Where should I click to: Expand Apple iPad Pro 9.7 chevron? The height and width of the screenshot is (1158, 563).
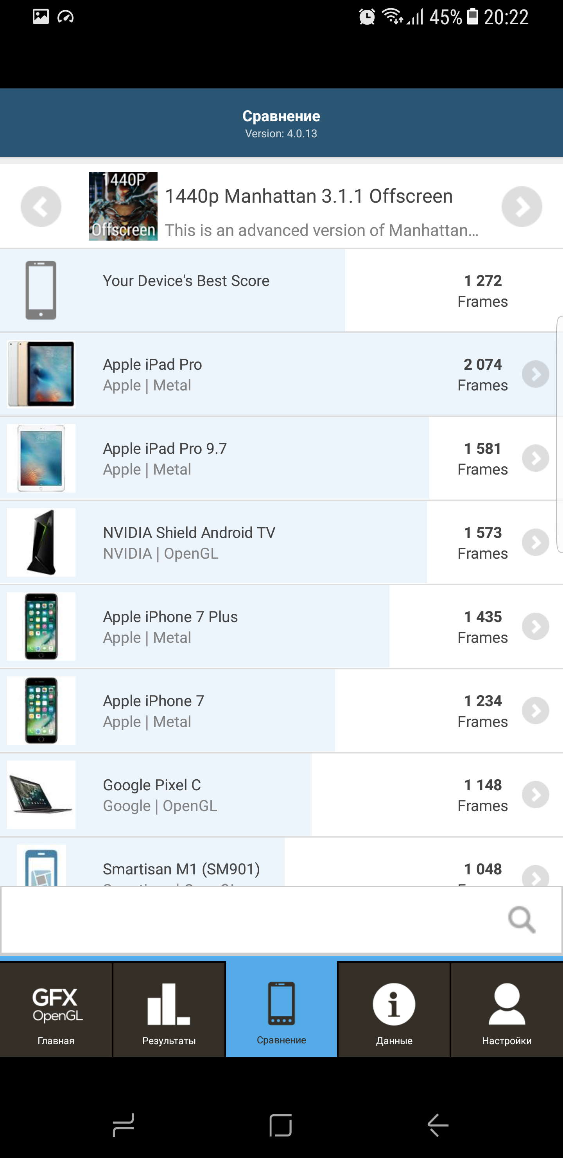pos(535,458)
